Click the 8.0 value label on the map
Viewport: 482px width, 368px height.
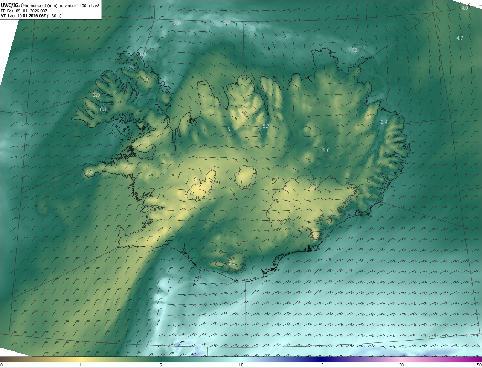point(177,24)
